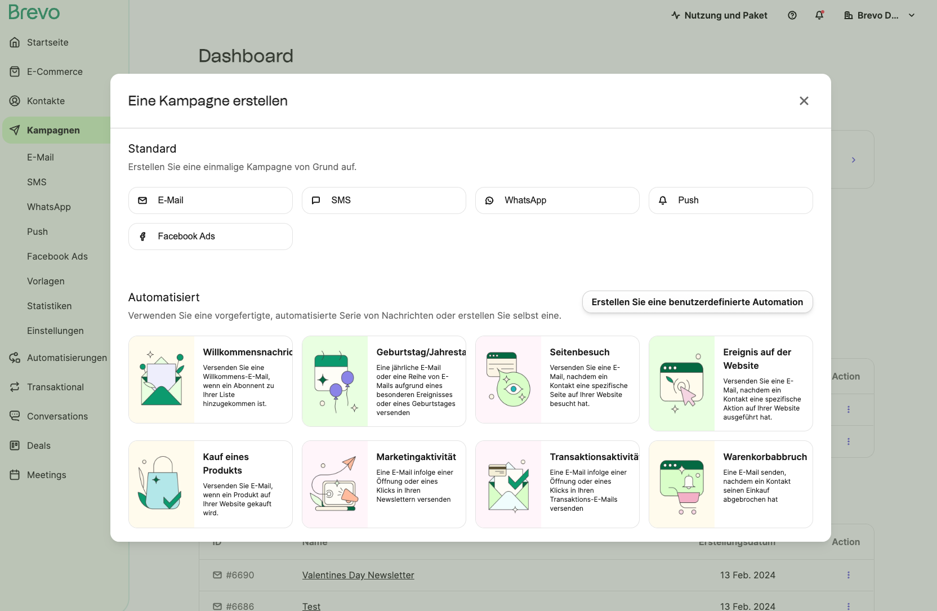Open SMS submenu under Kampagnen

coord(37,182)
